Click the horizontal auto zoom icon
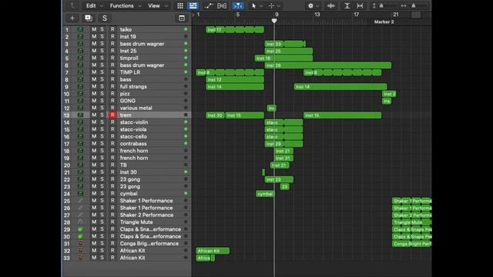 pyautogui.click(x=360, y=5)
